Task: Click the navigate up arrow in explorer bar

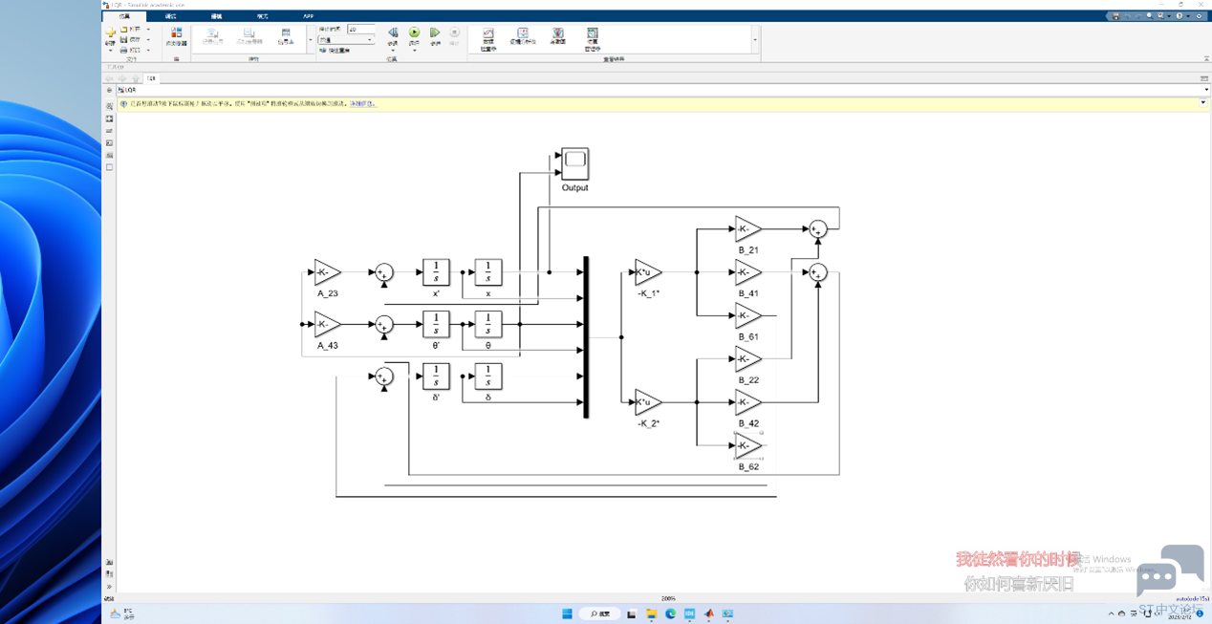Action: (x=136, y=79)
